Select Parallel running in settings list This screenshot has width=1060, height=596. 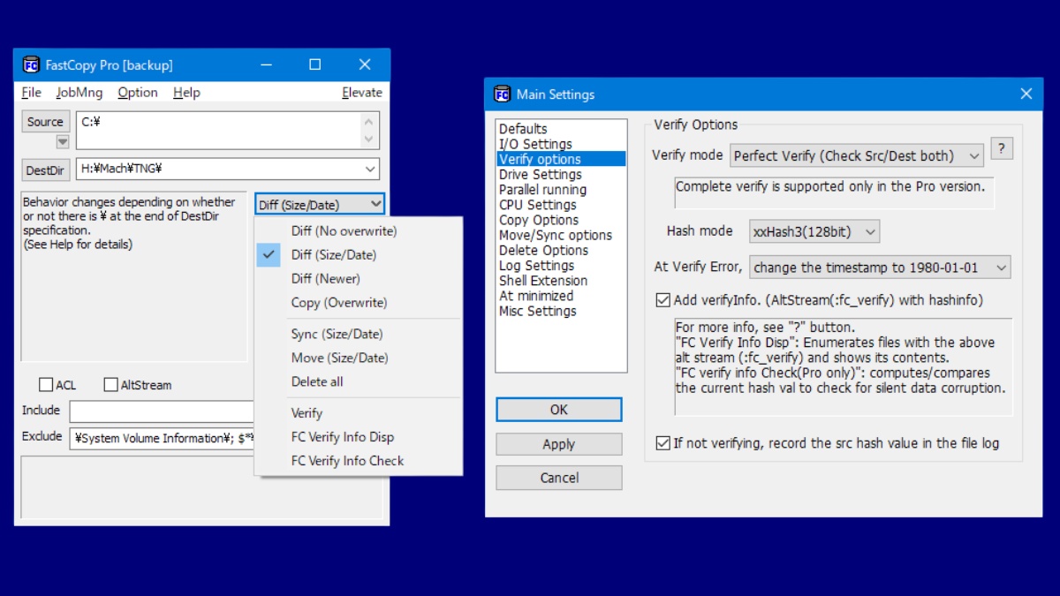click(561, 190)
